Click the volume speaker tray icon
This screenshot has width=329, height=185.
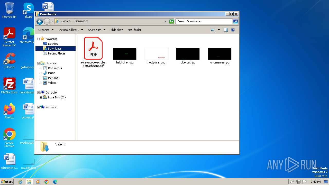[x=292, y=182]
